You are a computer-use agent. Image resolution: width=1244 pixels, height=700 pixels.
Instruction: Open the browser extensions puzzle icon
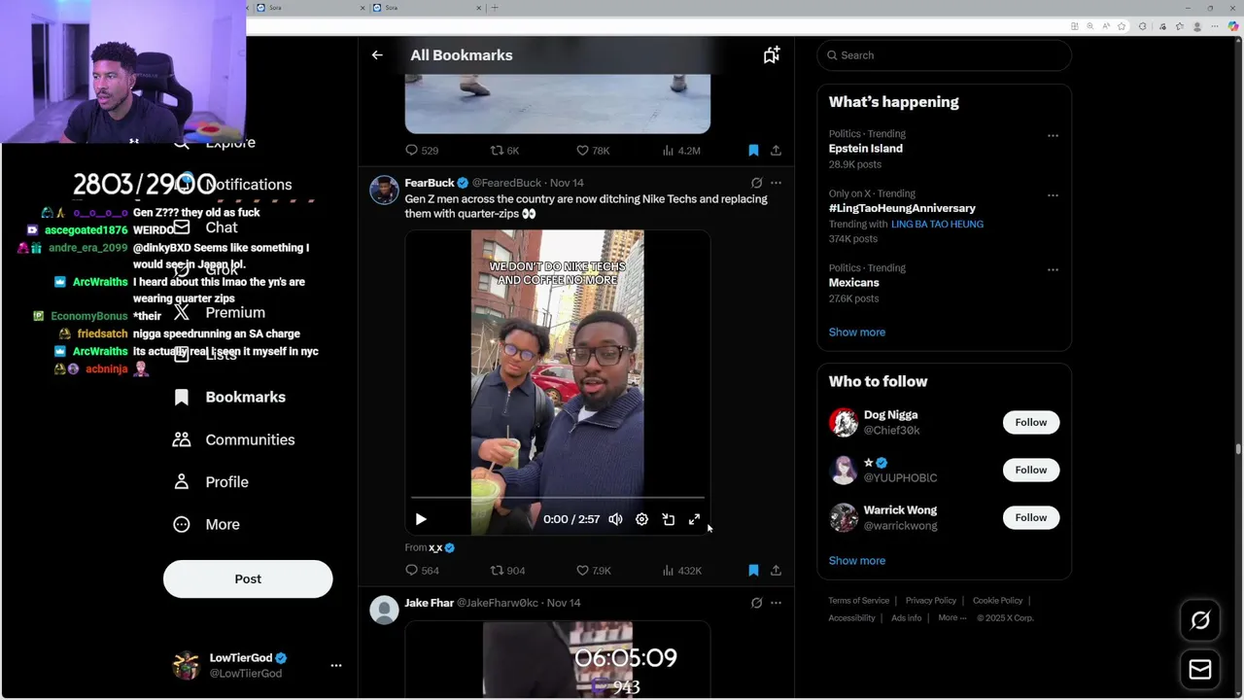(x=1142, y=26)
